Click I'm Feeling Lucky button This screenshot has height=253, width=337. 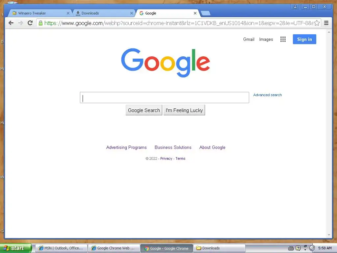[x=184, y=110]
